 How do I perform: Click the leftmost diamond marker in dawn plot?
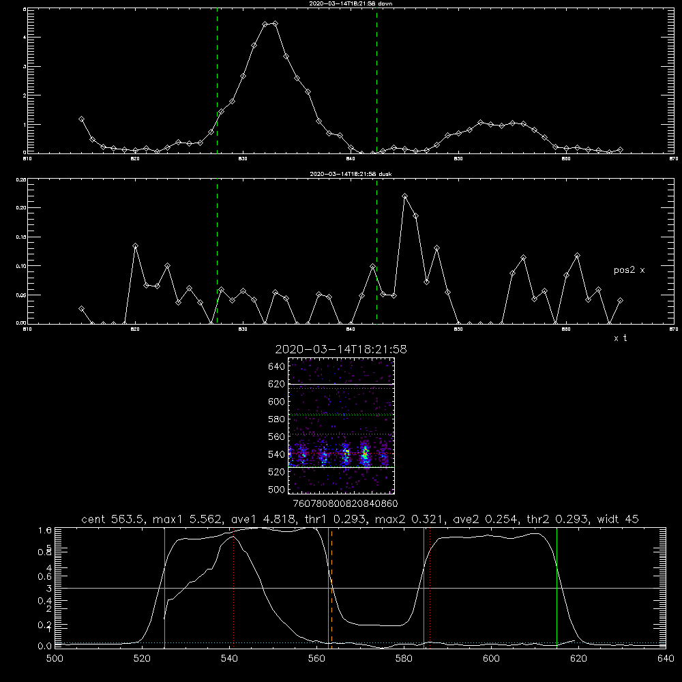(x=81, y=119)
